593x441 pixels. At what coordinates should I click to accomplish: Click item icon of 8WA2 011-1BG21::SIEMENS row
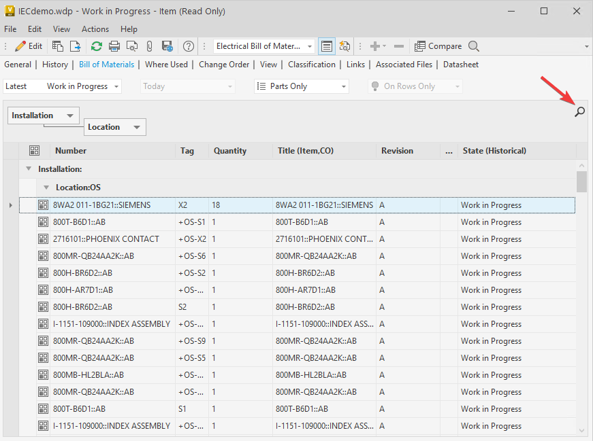43,205
